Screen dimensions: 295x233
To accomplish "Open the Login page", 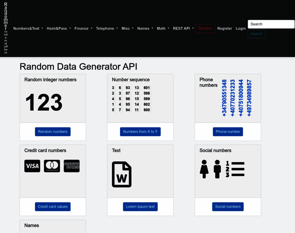I will tap(241, 28).
